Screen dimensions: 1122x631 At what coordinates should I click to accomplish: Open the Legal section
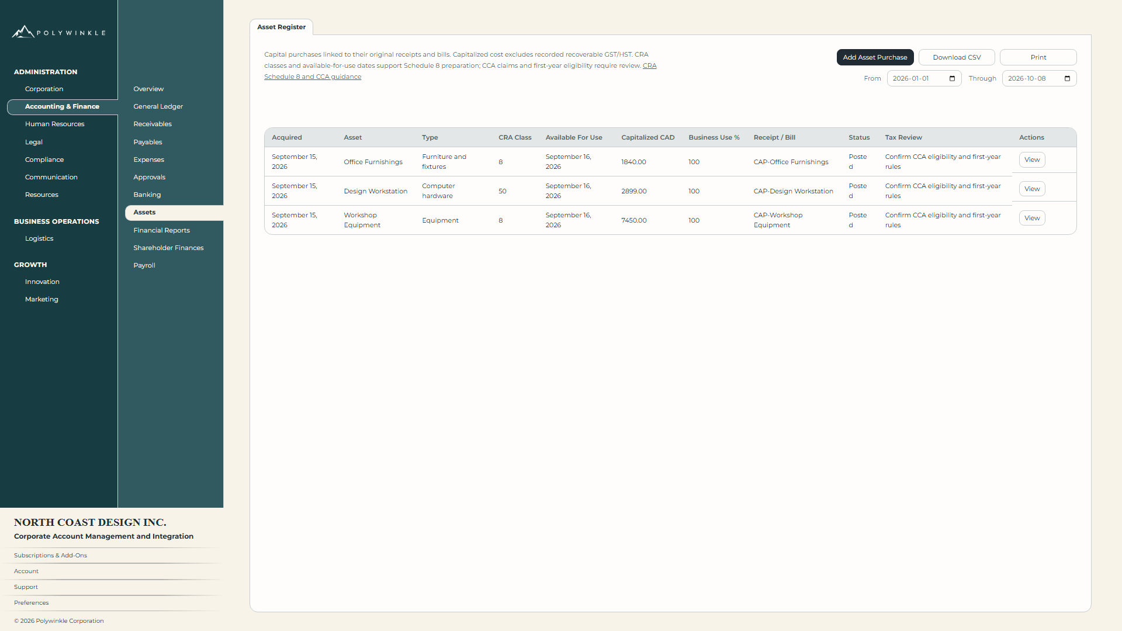click(x=34, y=142)
